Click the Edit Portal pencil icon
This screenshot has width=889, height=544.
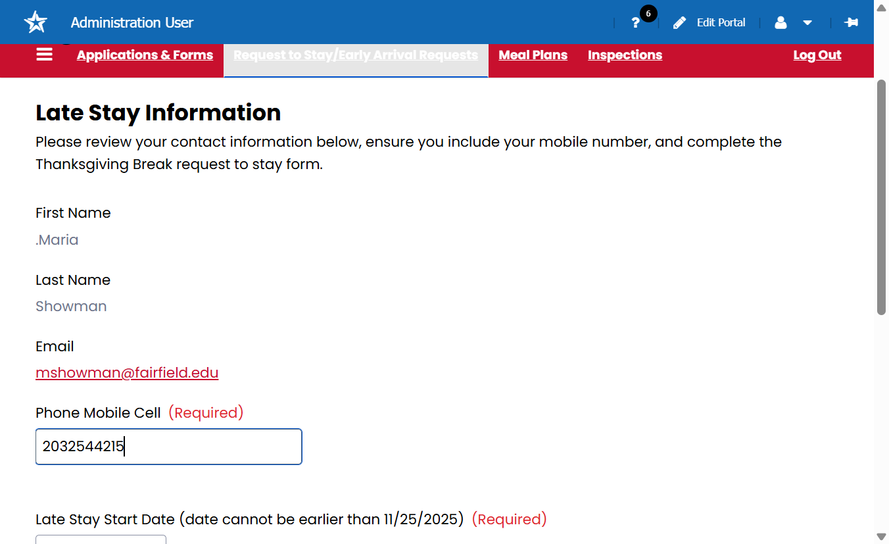pyautogui.click(x=679, y=23)
